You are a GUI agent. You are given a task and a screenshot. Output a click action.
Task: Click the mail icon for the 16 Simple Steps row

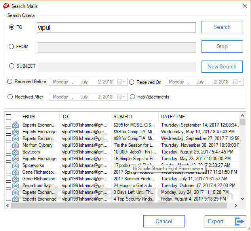15,159
